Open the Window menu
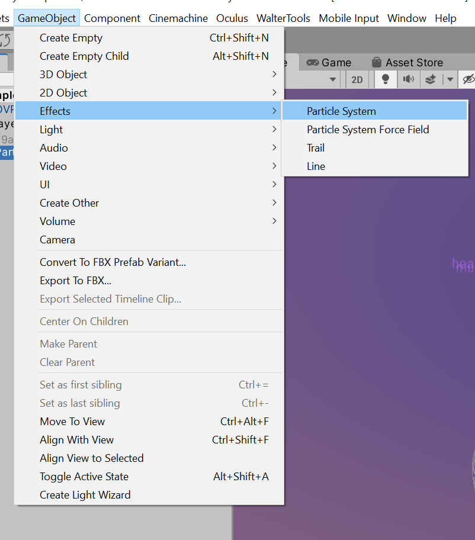 tap(407, 18)
